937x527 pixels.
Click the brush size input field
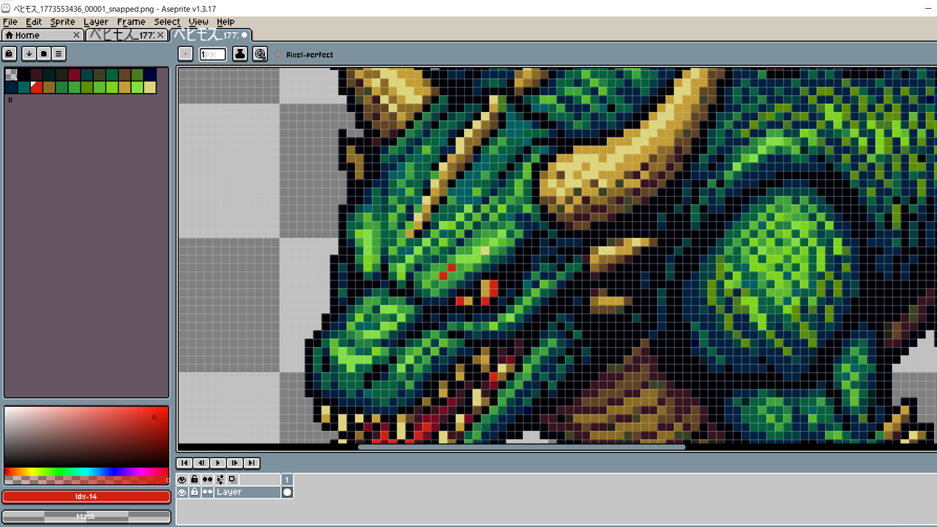pyautogui.click(x=212, y=53)
